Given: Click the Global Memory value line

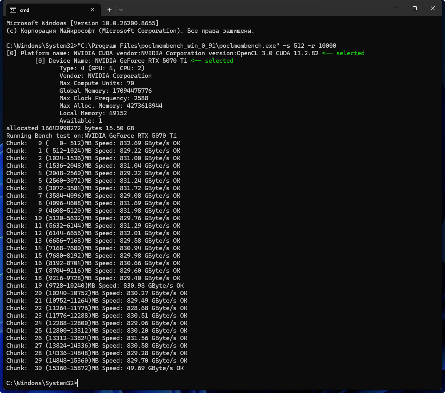Looking at the screenshot, I should coord(106,91).
